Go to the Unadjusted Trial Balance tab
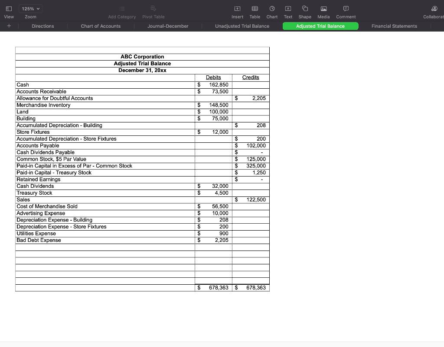Screen dimensions: 444x347 click(x=242, y=26)
